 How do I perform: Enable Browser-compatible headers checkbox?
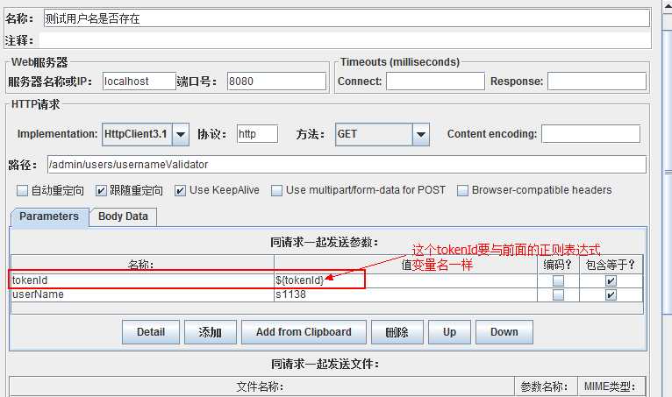462,190
